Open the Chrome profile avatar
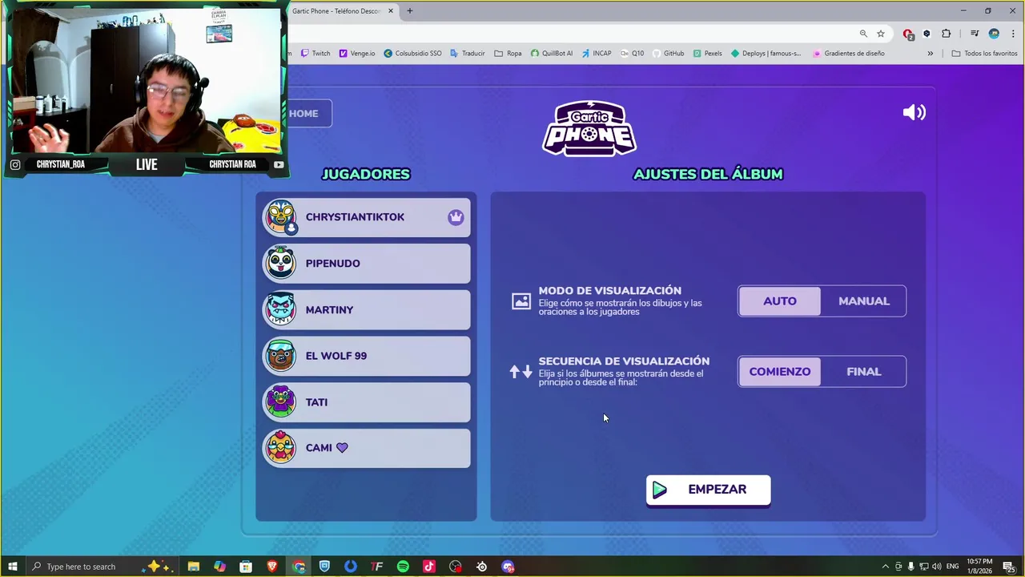The width and height of the screenshot is (1025, 577). tap(994, 34)
